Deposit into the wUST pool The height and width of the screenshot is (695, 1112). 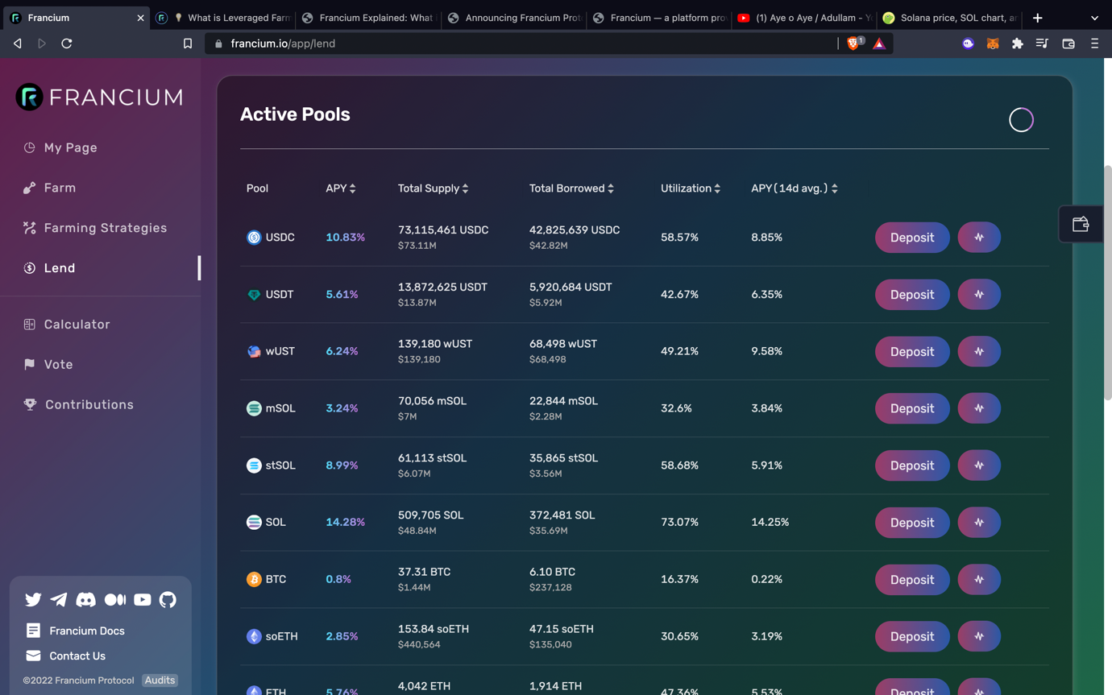tap(912, 352)
